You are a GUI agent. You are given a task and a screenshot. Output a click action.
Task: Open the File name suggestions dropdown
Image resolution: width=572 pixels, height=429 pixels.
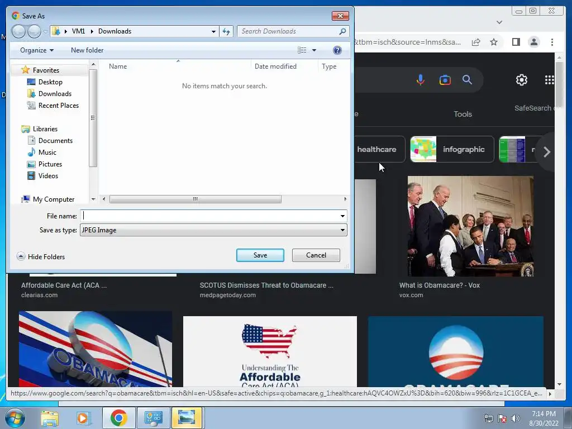(342, 216)
